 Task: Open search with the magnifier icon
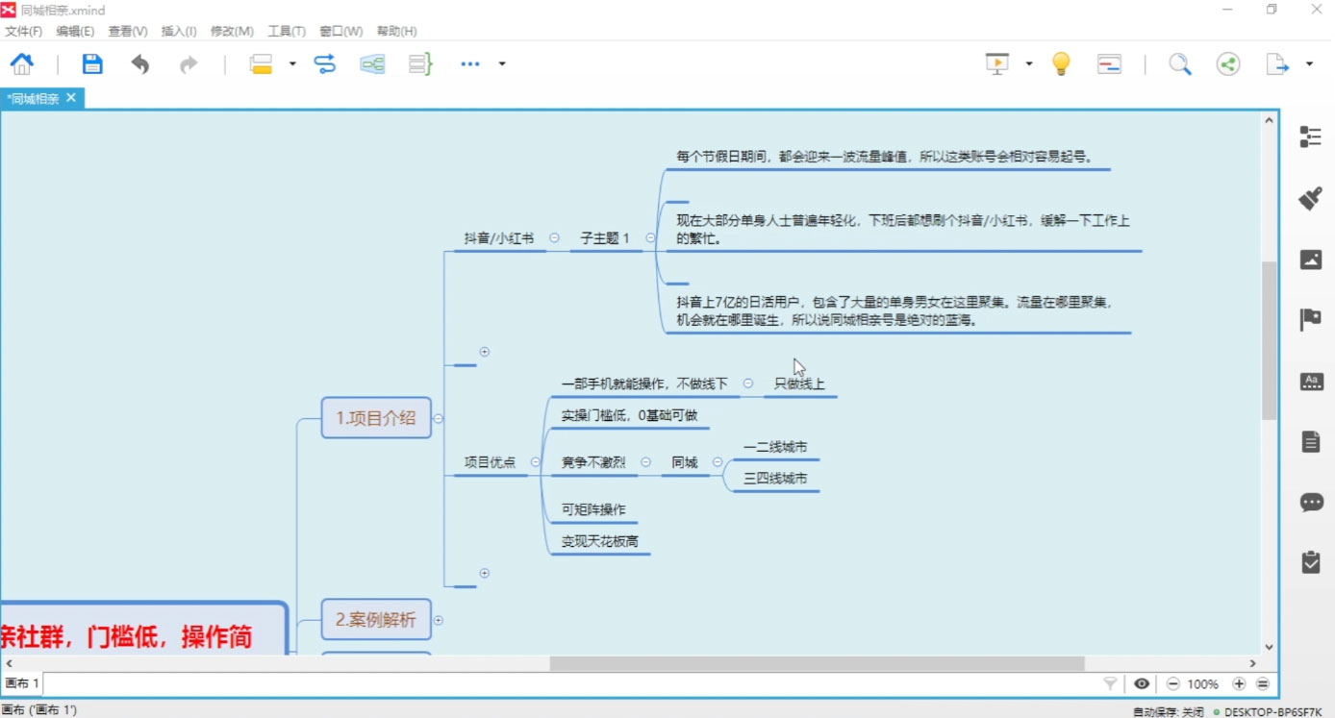1180,63
